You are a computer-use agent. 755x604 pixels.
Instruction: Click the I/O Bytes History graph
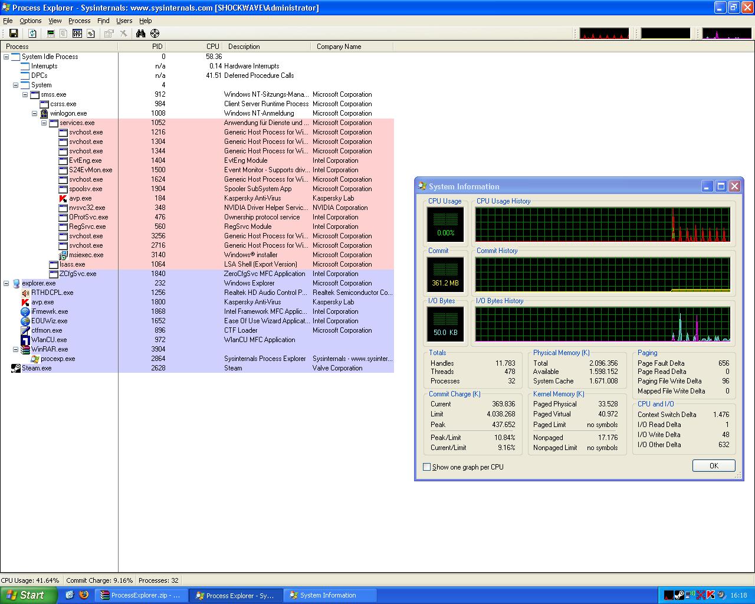(x=603, y=324)
